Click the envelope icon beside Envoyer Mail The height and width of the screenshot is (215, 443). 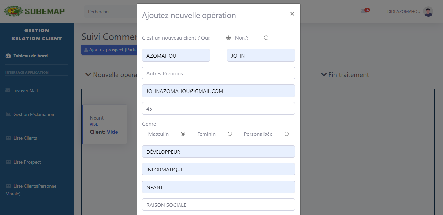click(x=7, y=90)
